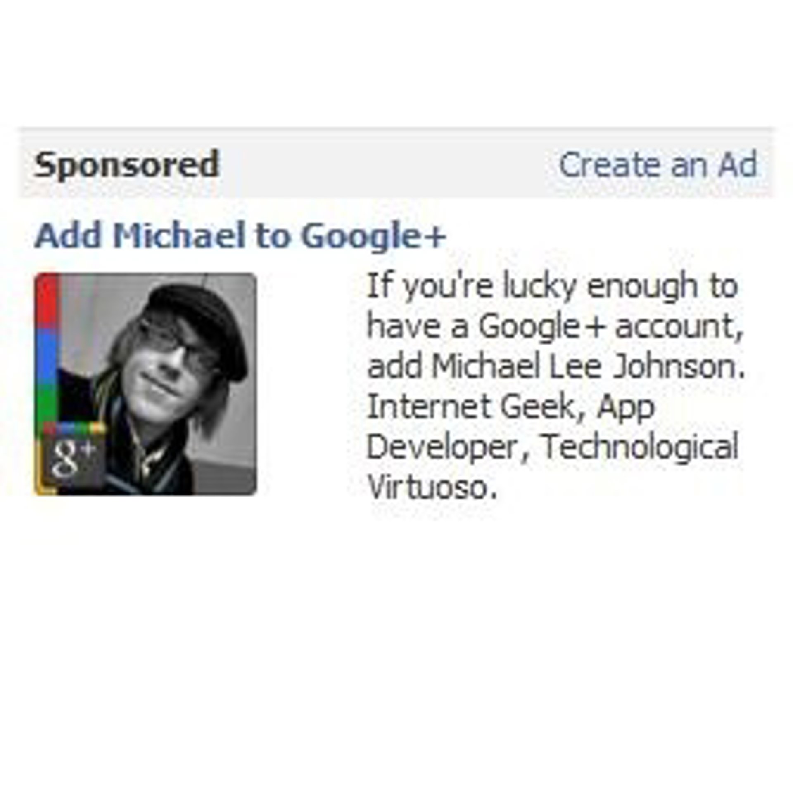Click the gray Sponsored header bar

pos(396,164)
